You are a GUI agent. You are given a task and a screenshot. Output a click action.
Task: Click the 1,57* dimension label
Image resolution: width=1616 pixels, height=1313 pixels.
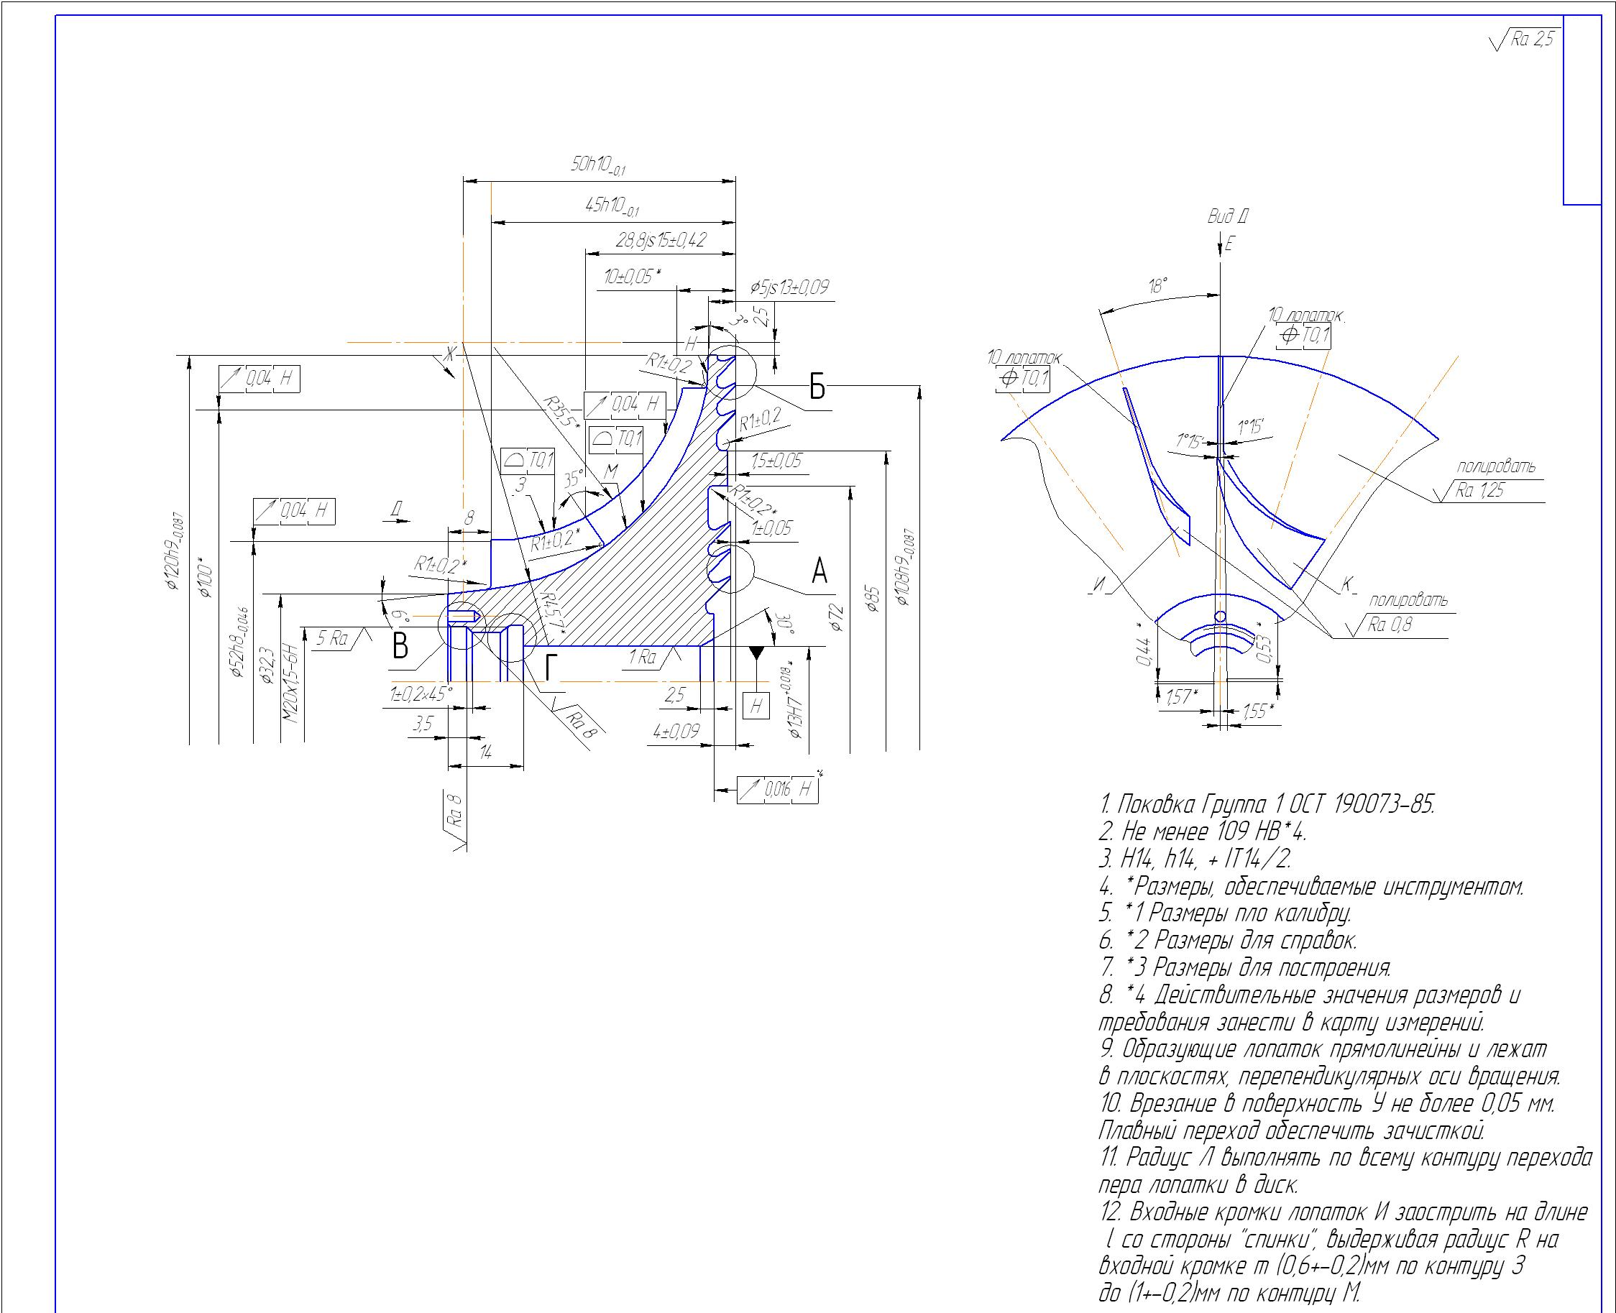point(1183,695)
